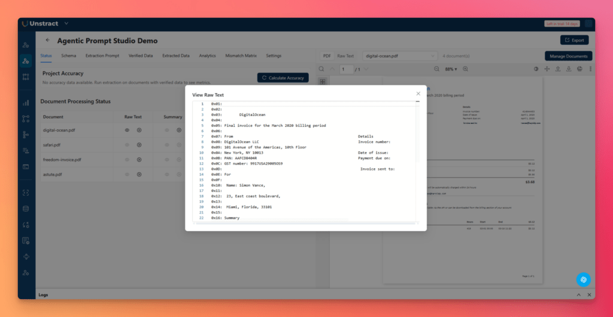
Task: Expand the Logs panel with up chevron
Action: 578,295
